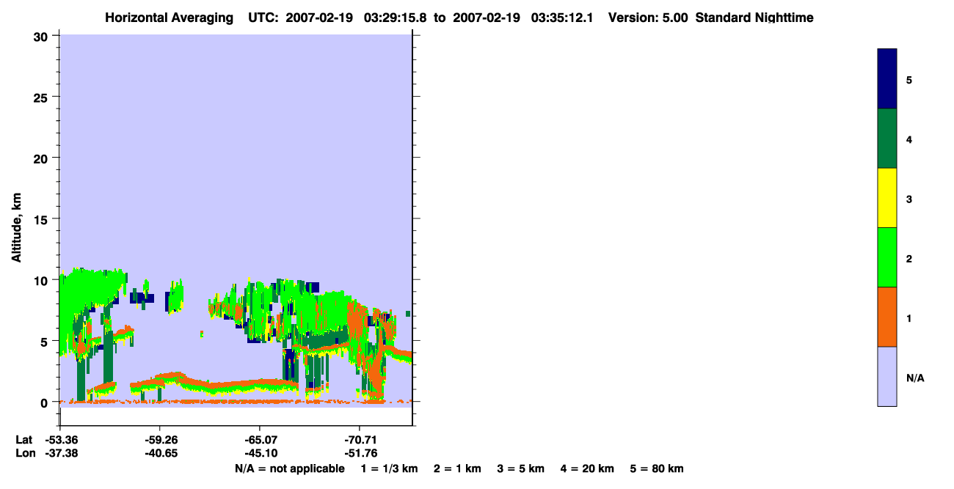The image size is (954, 489).
Task: Click the 10 altitude tick label
Action: 41,280
